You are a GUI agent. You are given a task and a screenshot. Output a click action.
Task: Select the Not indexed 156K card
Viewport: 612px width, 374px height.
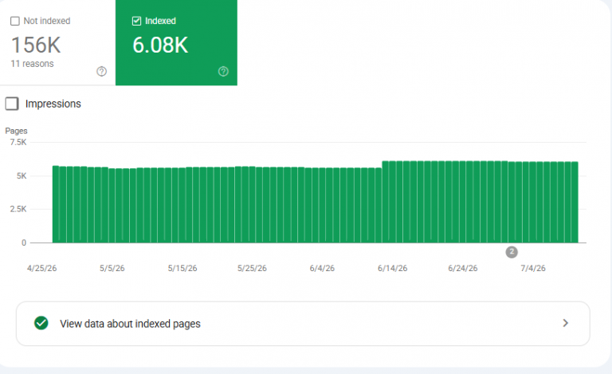point(57,42)
